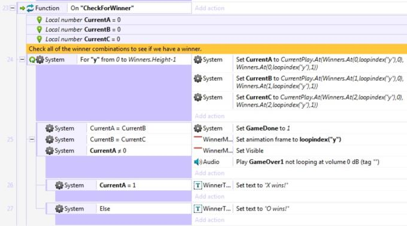The width and height of the screenshot is (407, 226).
Task: Collapse event 25 condition block
Action: click(x=32, y=140)
